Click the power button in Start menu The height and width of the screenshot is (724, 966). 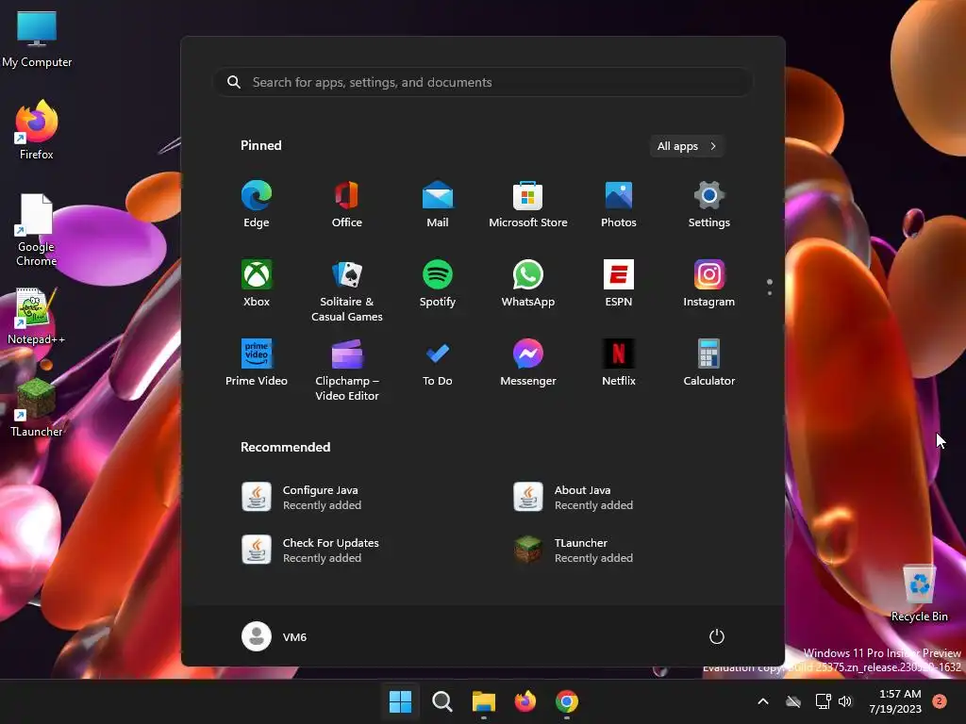coord(717,636)
